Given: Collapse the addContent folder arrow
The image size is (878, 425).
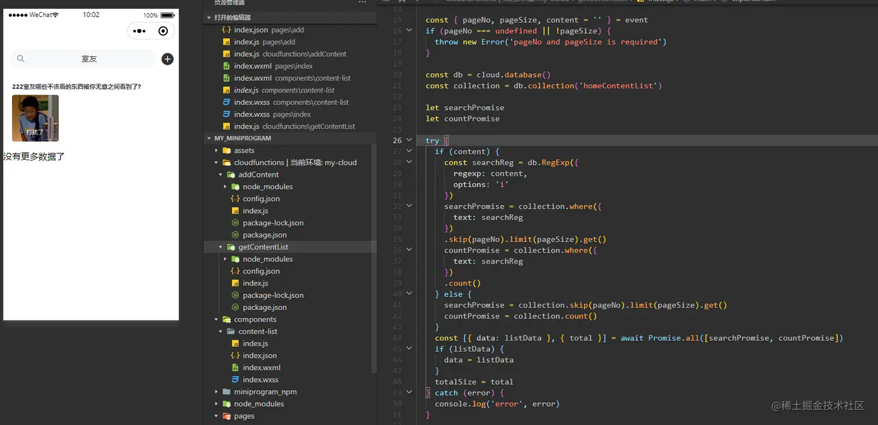Looking at the screenshot, I should click(x=221, y=175).
